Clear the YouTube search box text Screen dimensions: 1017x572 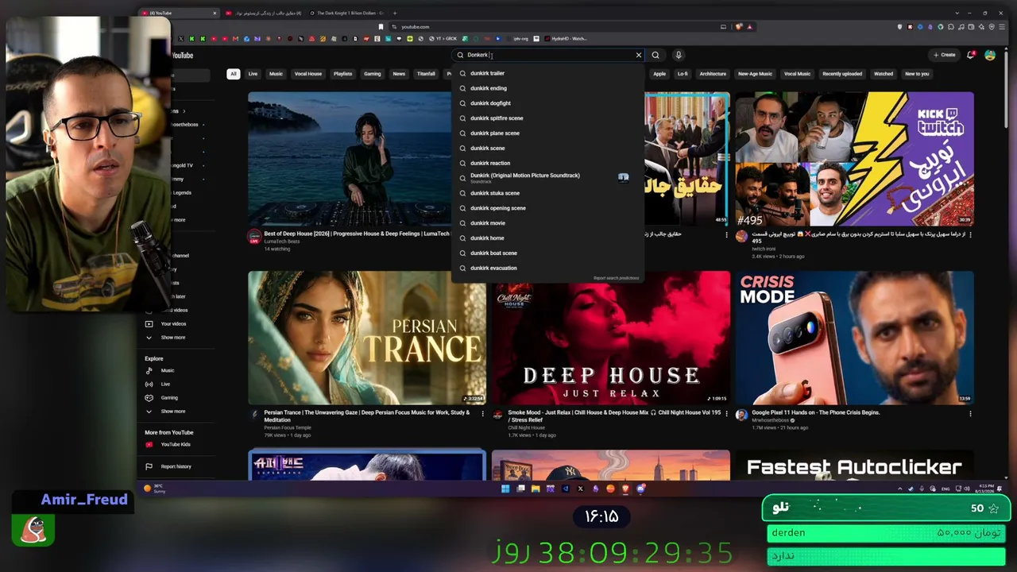click(x=638, y=55)
